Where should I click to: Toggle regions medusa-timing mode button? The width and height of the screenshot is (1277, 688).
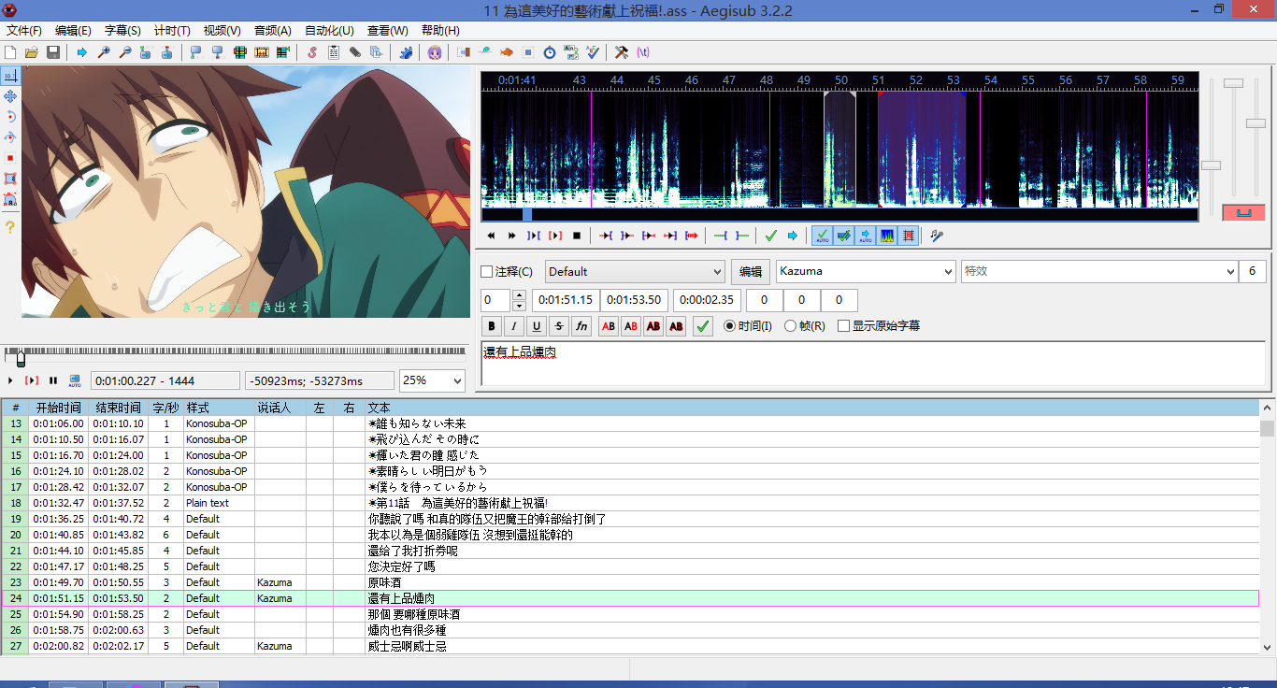(x=909, y=236)
